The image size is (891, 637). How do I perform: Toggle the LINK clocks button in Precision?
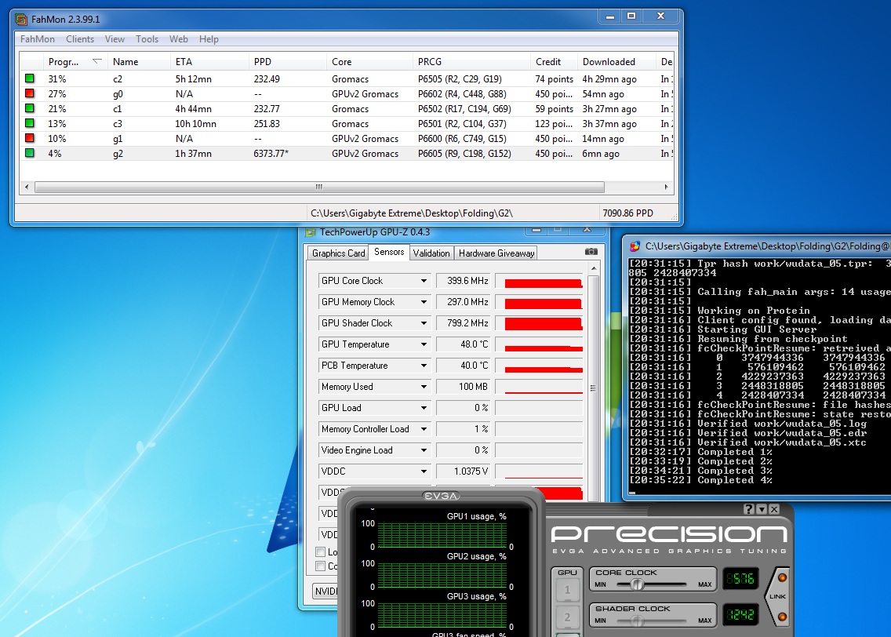[778, 597]
